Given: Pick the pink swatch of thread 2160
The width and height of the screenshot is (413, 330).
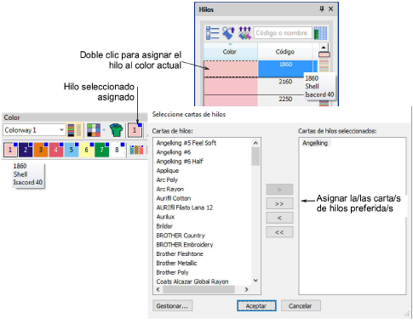Looking at the screenshot, I should (x=231, y=86).
